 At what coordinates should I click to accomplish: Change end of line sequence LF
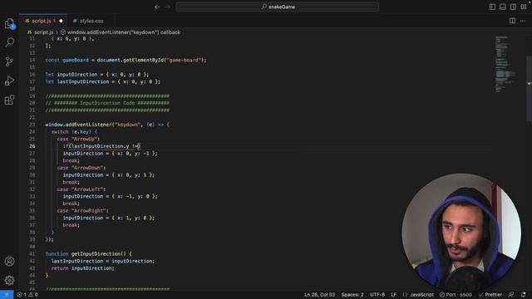[393, 295]
